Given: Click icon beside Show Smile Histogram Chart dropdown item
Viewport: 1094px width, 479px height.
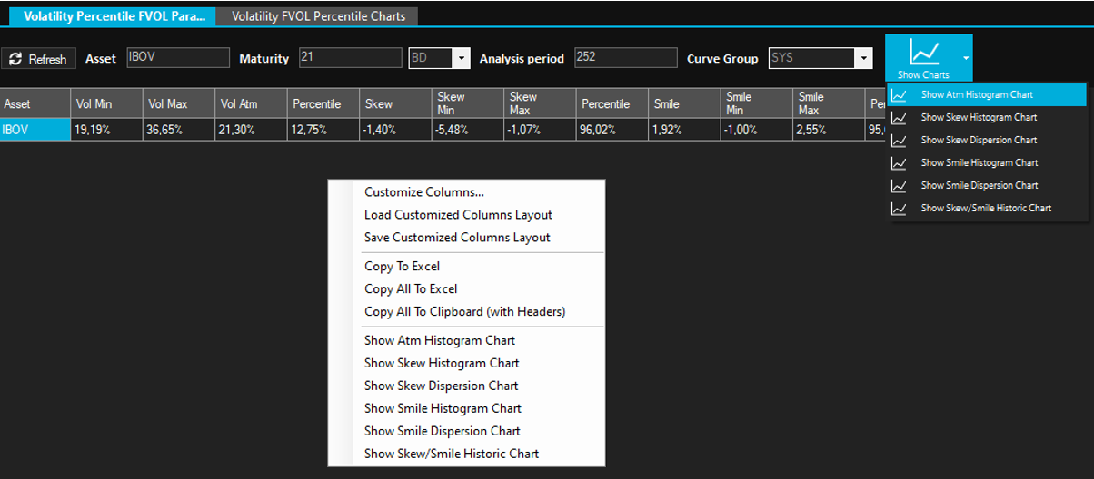Looking at the screenshot, I should 899,162.
